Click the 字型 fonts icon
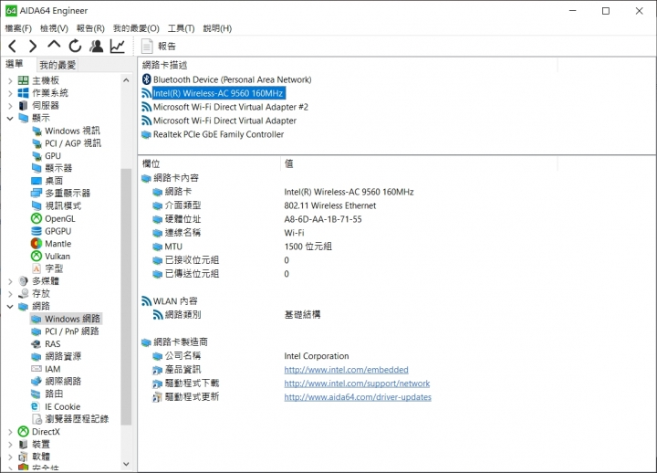 pyautogui.click(x=36, y=268)
